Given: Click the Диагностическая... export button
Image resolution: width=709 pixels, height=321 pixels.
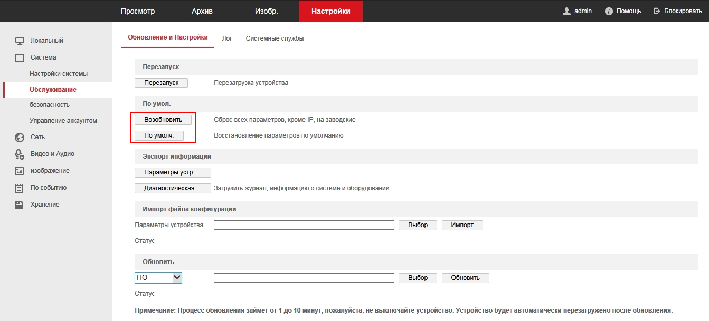Looking at the screenshot, I should (173, 188).
